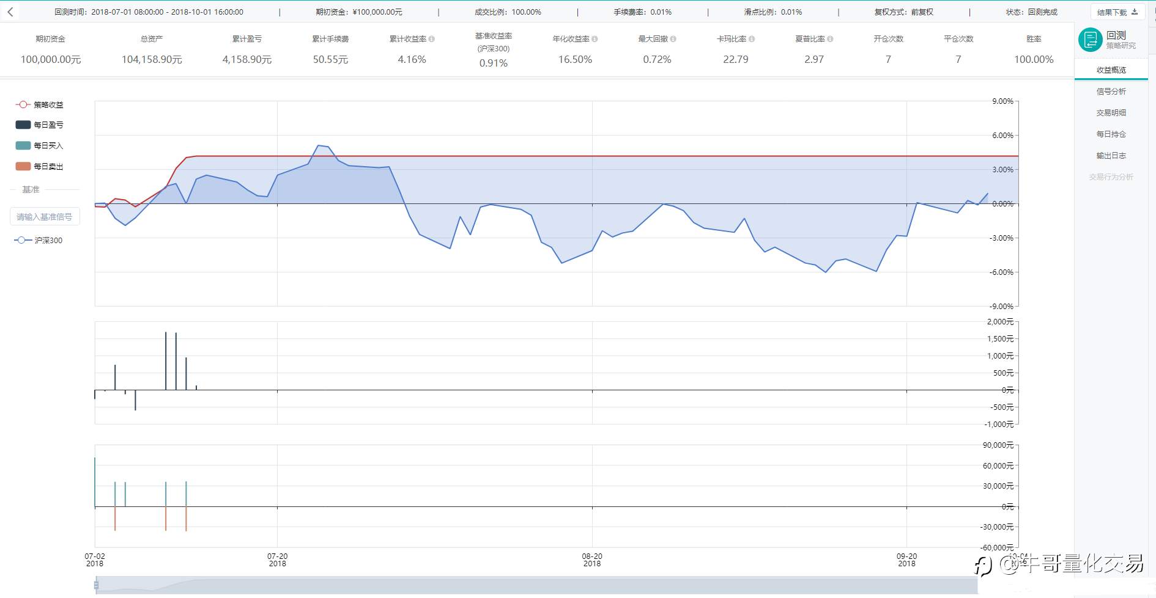Click the 回测时间 date range text
1156x598 pixels.
click(149, 12)
